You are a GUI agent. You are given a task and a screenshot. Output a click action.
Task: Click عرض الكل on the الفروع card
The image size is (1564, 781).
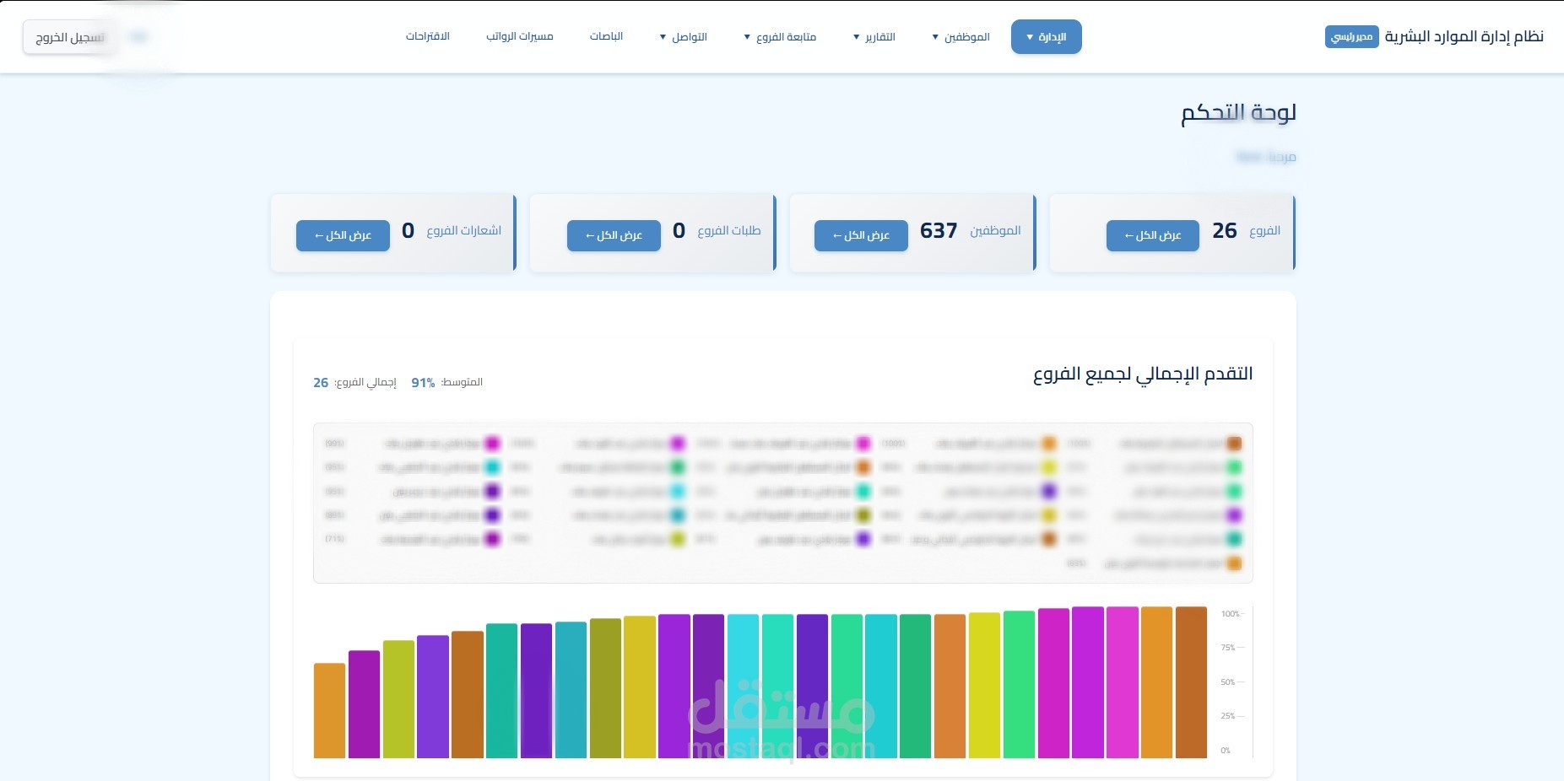point(1153,235)
